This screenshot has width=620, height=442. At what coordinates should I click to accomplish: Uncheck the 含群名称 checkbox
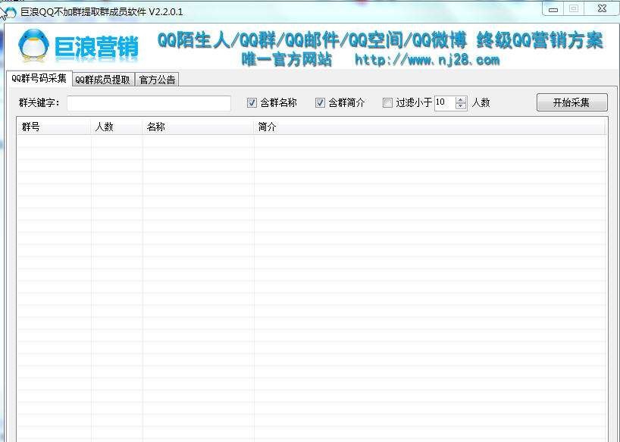[251, 102]
